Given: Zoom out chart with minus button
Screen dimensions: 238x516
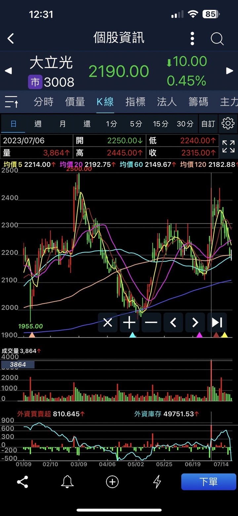Looking at the screenshot, I should coord(151,322).
